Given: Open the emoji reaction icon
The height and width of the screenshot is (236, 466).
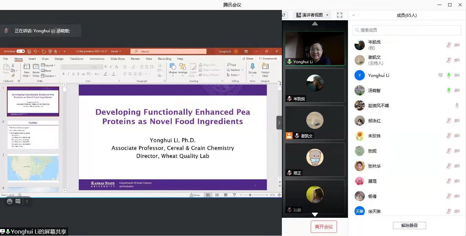Looking at the screenshot, I should 10,201.
